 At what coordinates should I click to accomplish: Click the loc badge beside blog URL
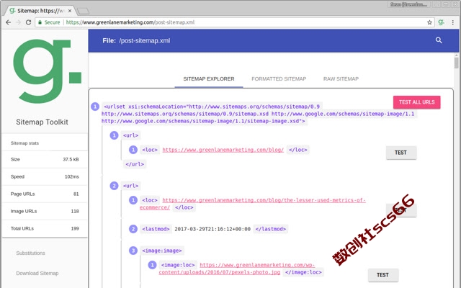133,150
